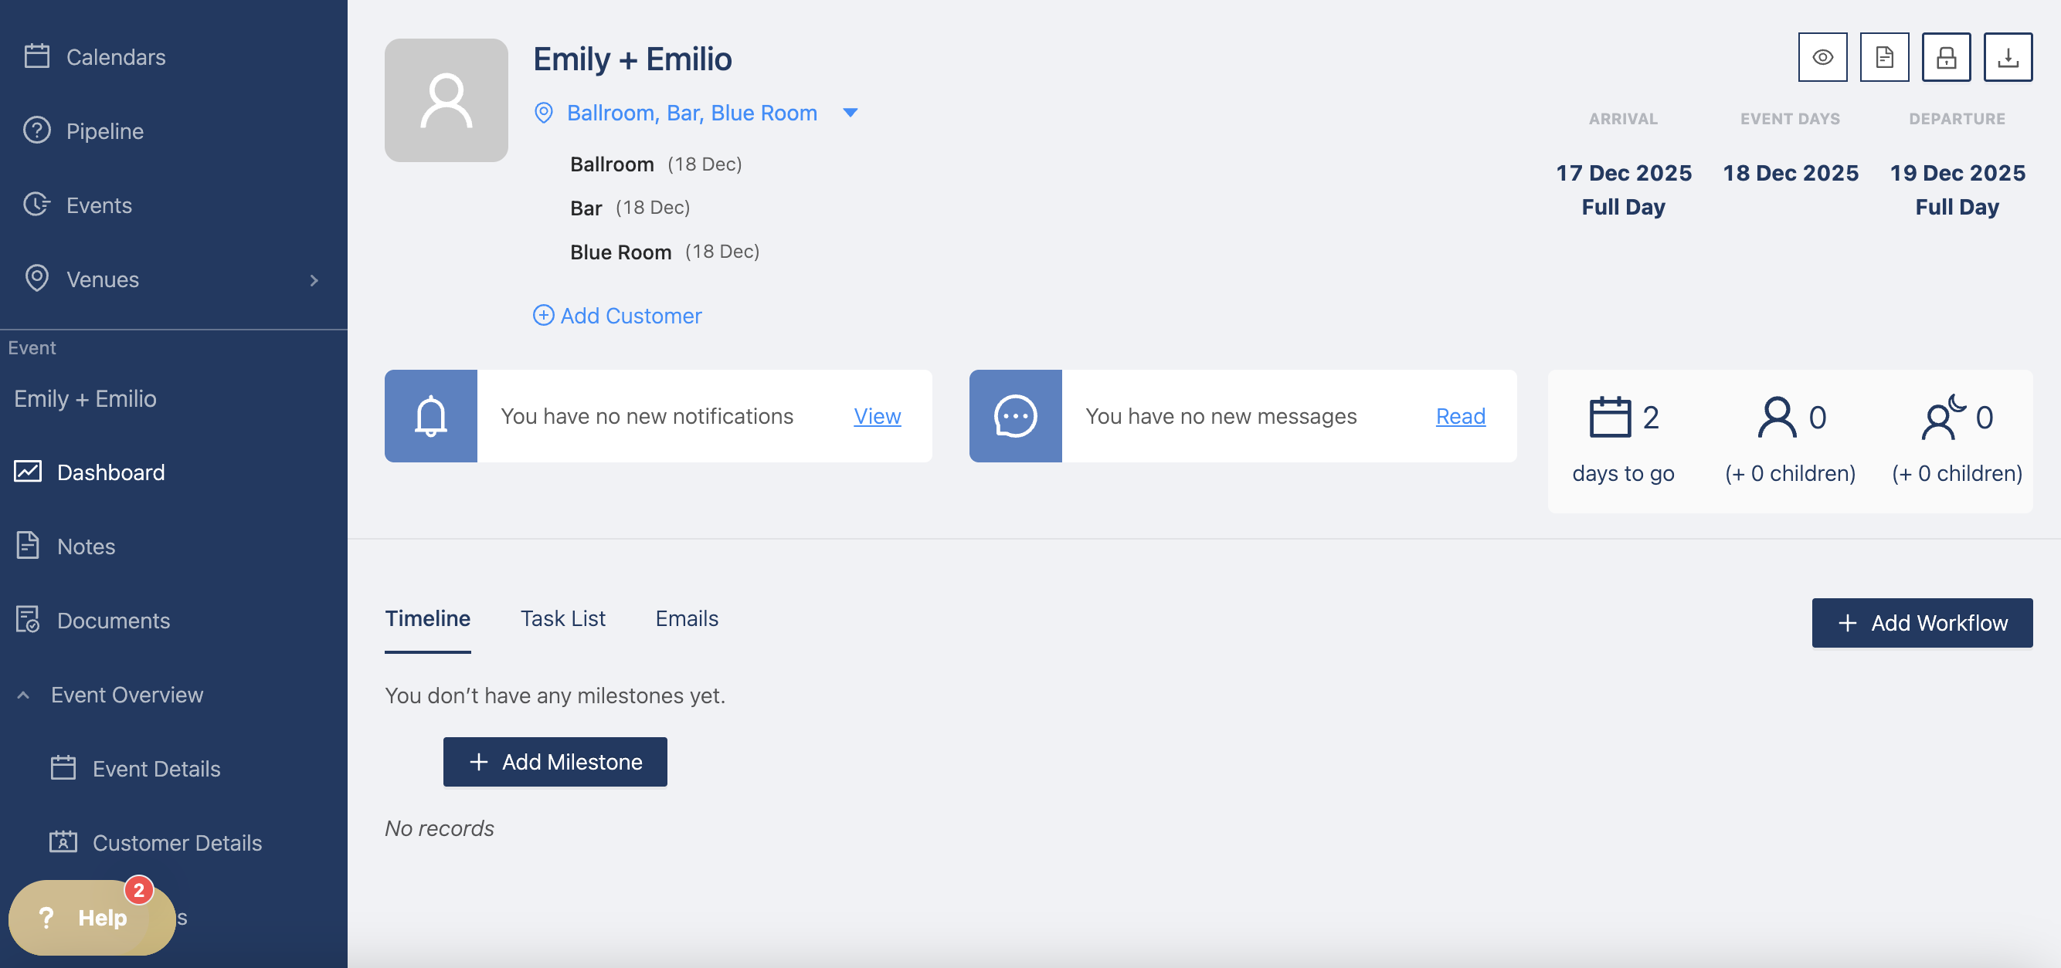Screen dimensions: 2061x968
Task: Open the Pipeline sidebar item
Action: coord(105,131)
